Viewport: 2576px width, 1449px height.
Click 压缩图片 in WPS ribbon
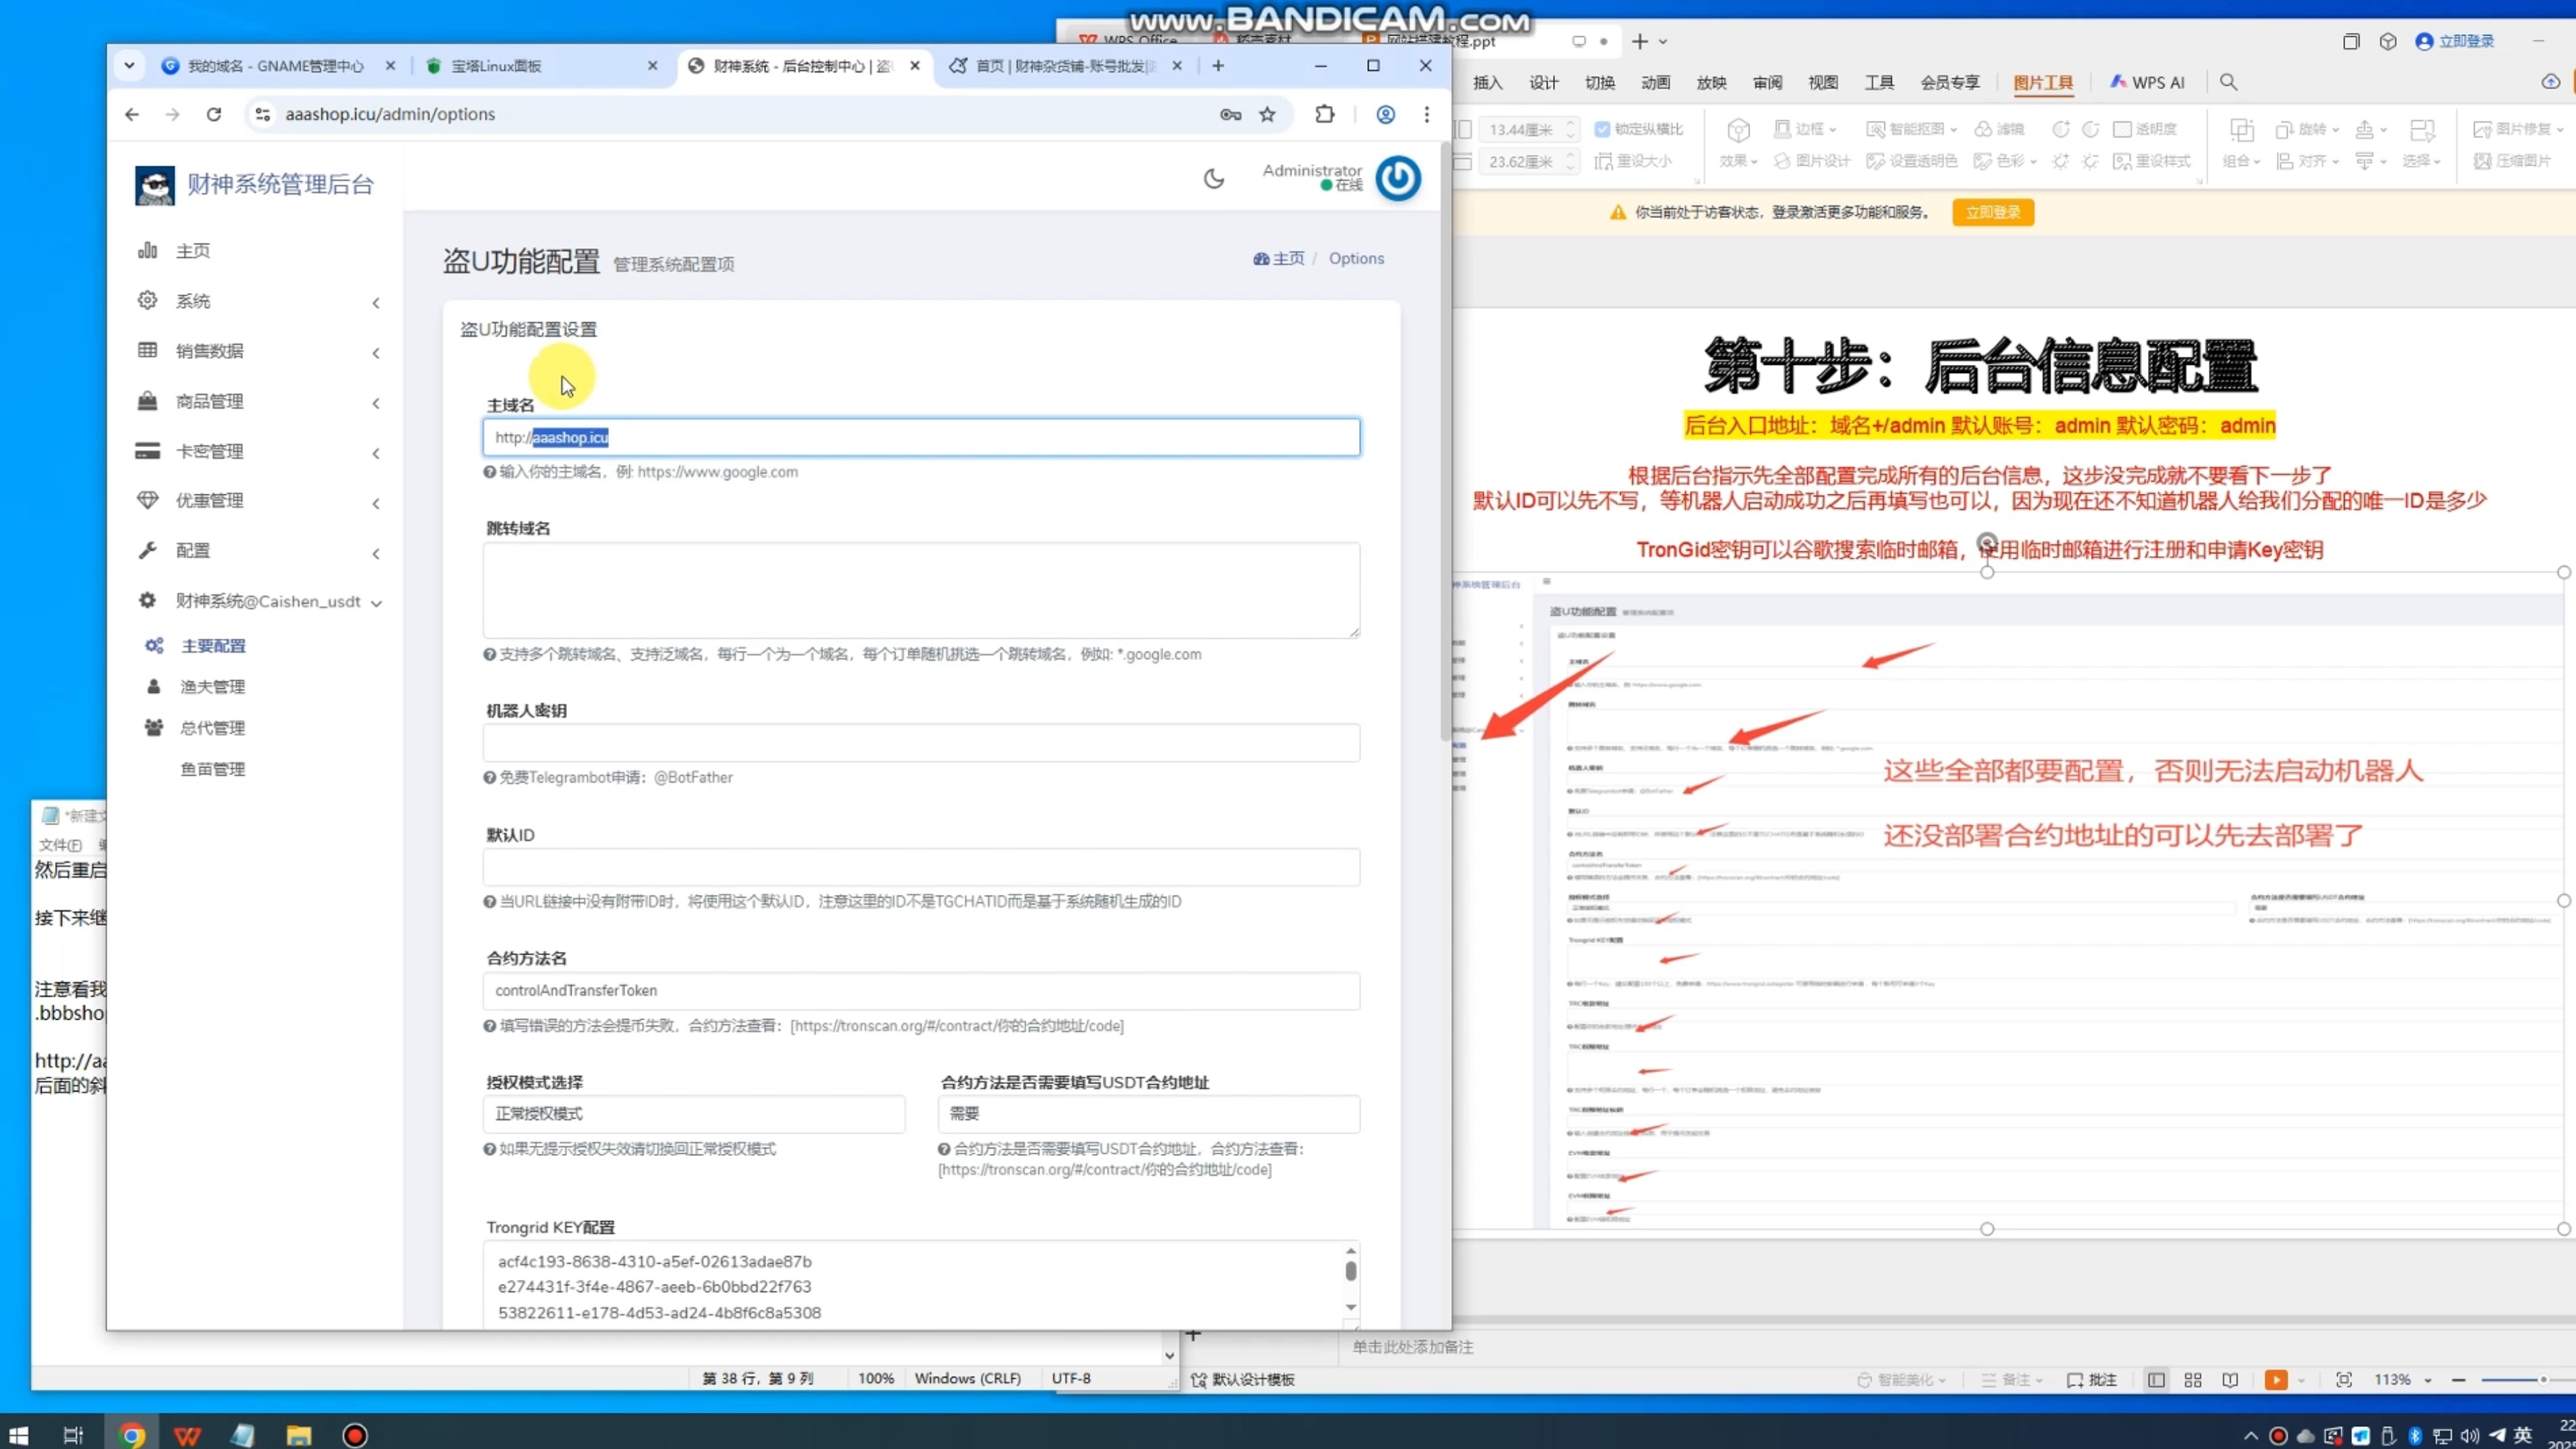click(x=2512, y=161)
